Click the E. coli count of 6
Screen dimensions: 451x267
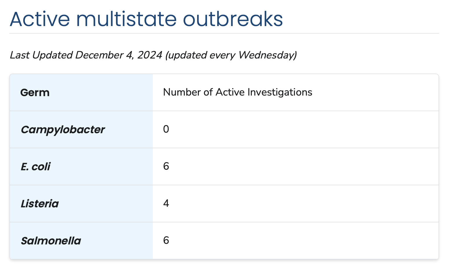166,166
